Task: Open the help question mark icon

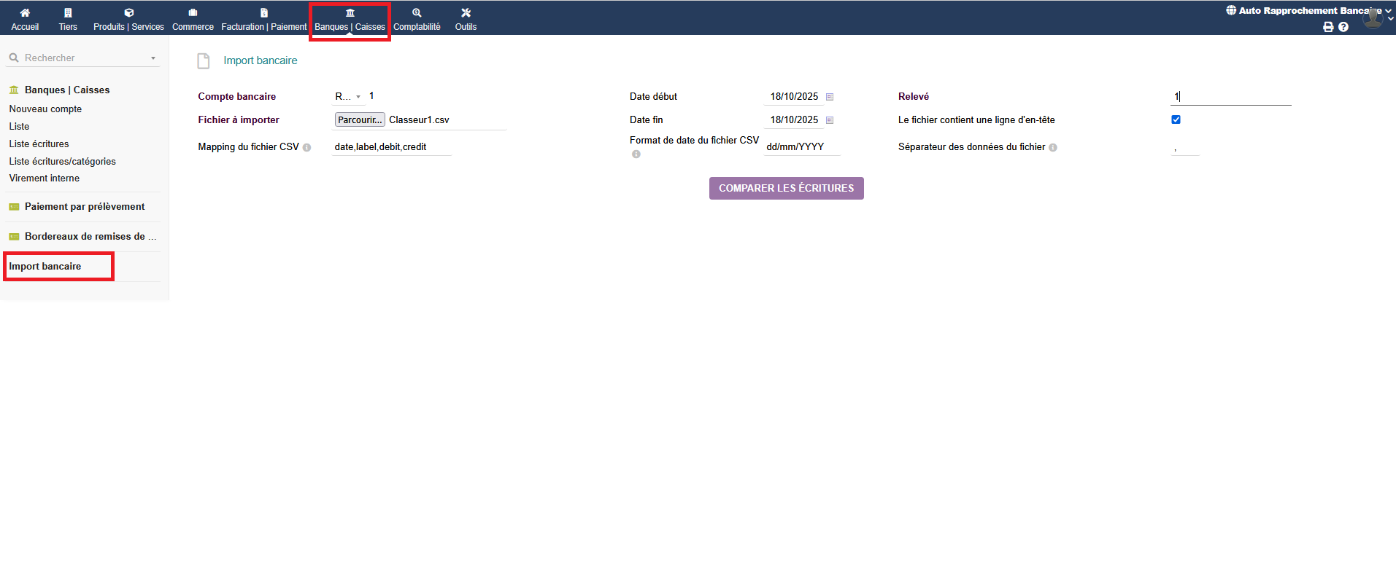Action: 1343,27
